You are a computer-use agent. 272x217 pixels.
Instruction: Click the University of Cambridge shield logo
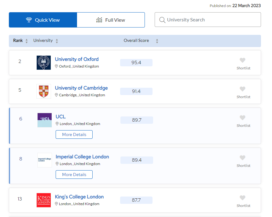[44, 91]
